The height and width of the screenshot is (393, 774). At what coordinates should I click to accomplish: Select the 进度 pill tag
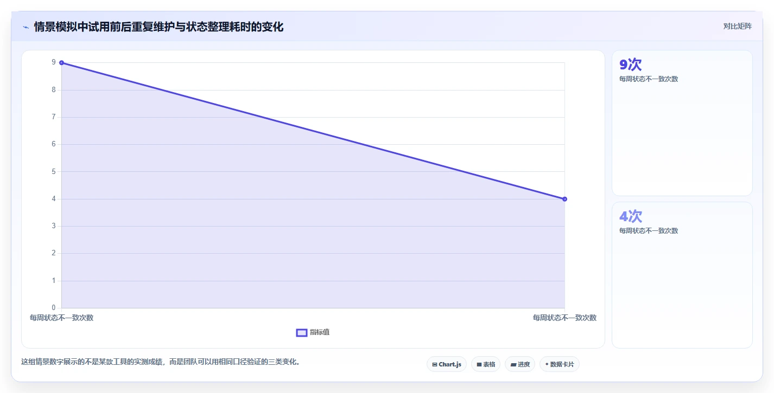pos(520,364)
